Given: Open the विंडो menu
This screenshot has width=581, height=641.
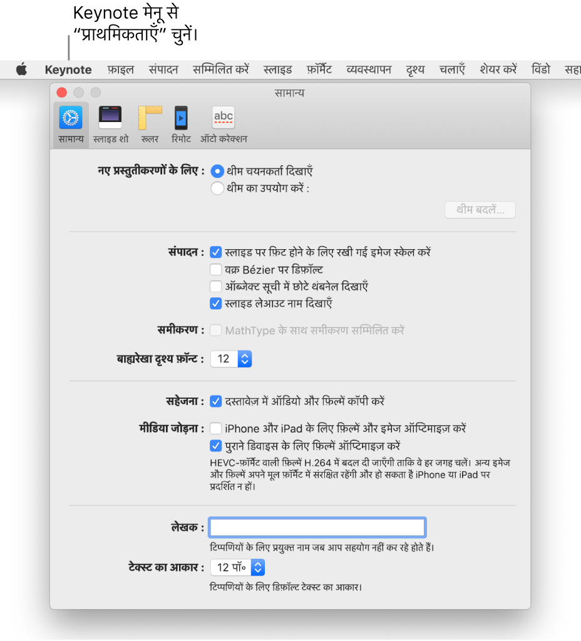Looking at the screenshot, I should 541,69.
